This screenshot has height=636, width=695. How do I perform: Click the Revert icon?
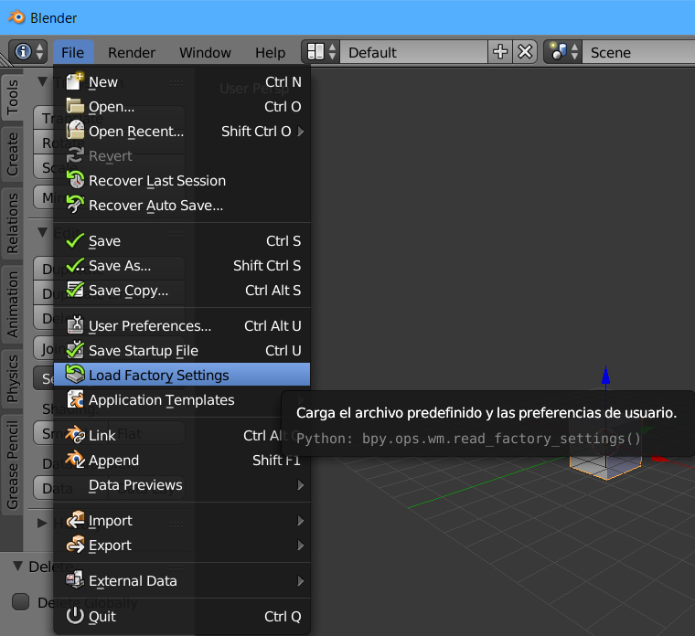tap(75, 155)
